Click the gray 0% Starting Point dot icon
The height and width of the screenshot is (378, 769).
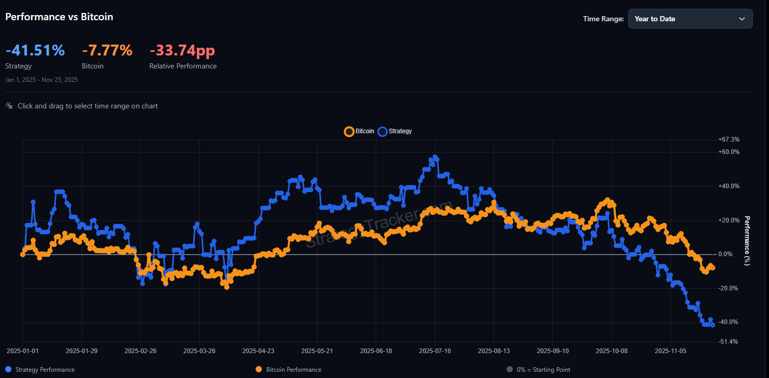coord(509,369)
